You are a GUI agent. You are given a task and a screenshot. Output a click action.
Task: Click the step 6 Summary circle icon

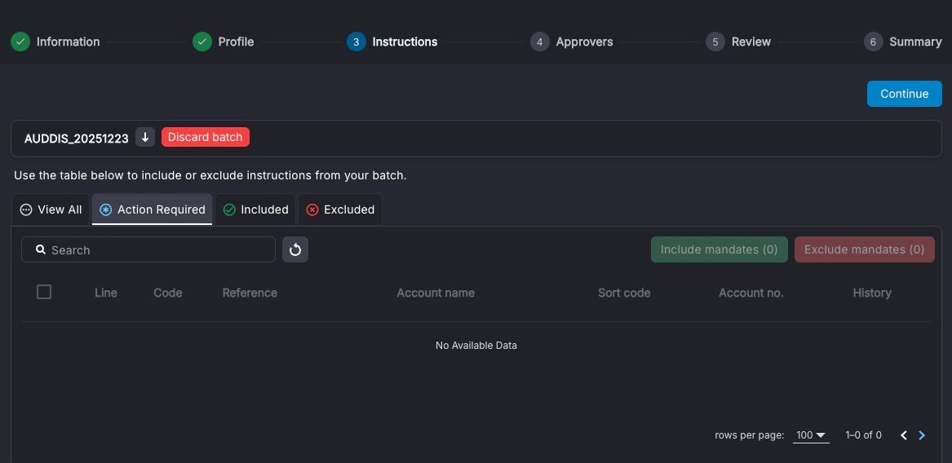[x=873, y=42]
